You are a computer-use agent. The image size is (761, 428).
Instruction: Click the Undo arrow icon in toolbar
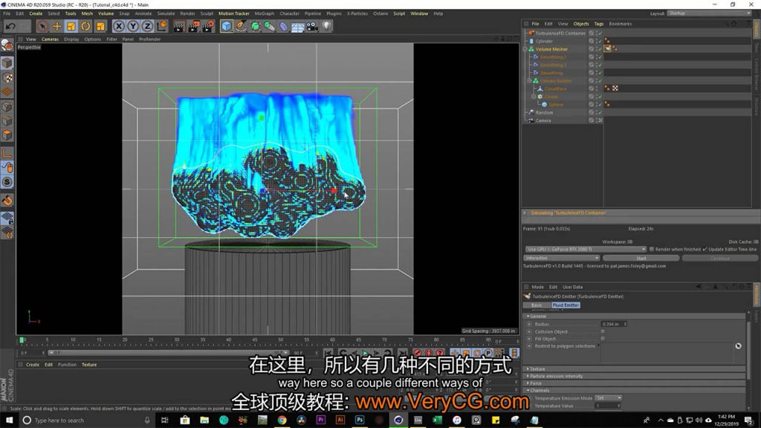[x=10, y=26]
